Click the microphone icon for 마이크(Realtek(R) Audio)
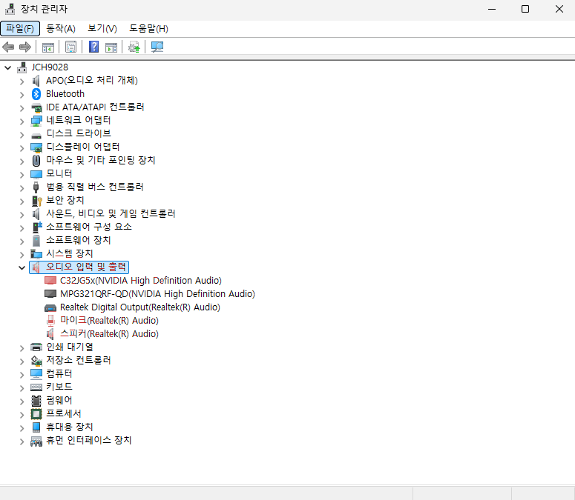The width and height of the screenshot is (575, 500). [x=50, y=321]
